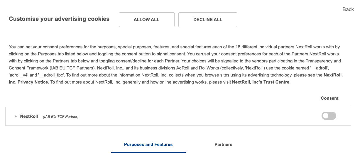The image size is (355, 153).
Task: Click the IAB EU TCF Partner label
Action: pyautogui.click(x=61, y=117)
